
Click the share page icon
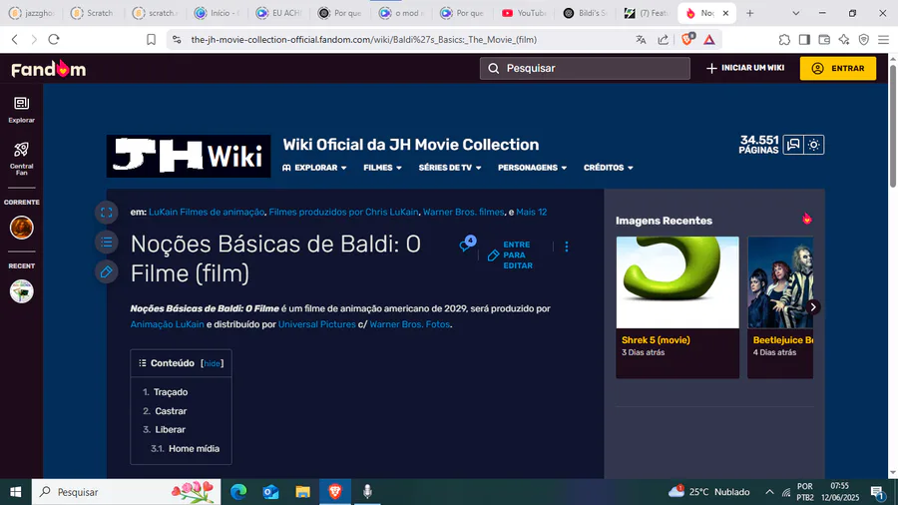click(664, 40)
